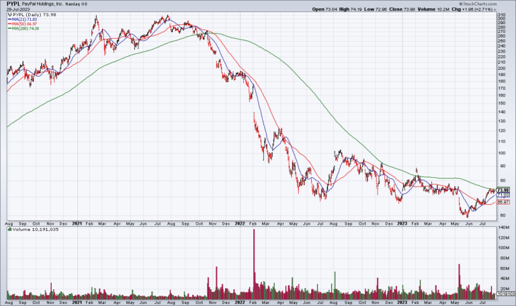Click the 310 label on price axis
The image size is (516, 306).
coord(501,15)
